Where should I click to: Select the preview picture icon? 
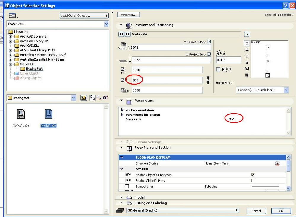pos(247,69)
